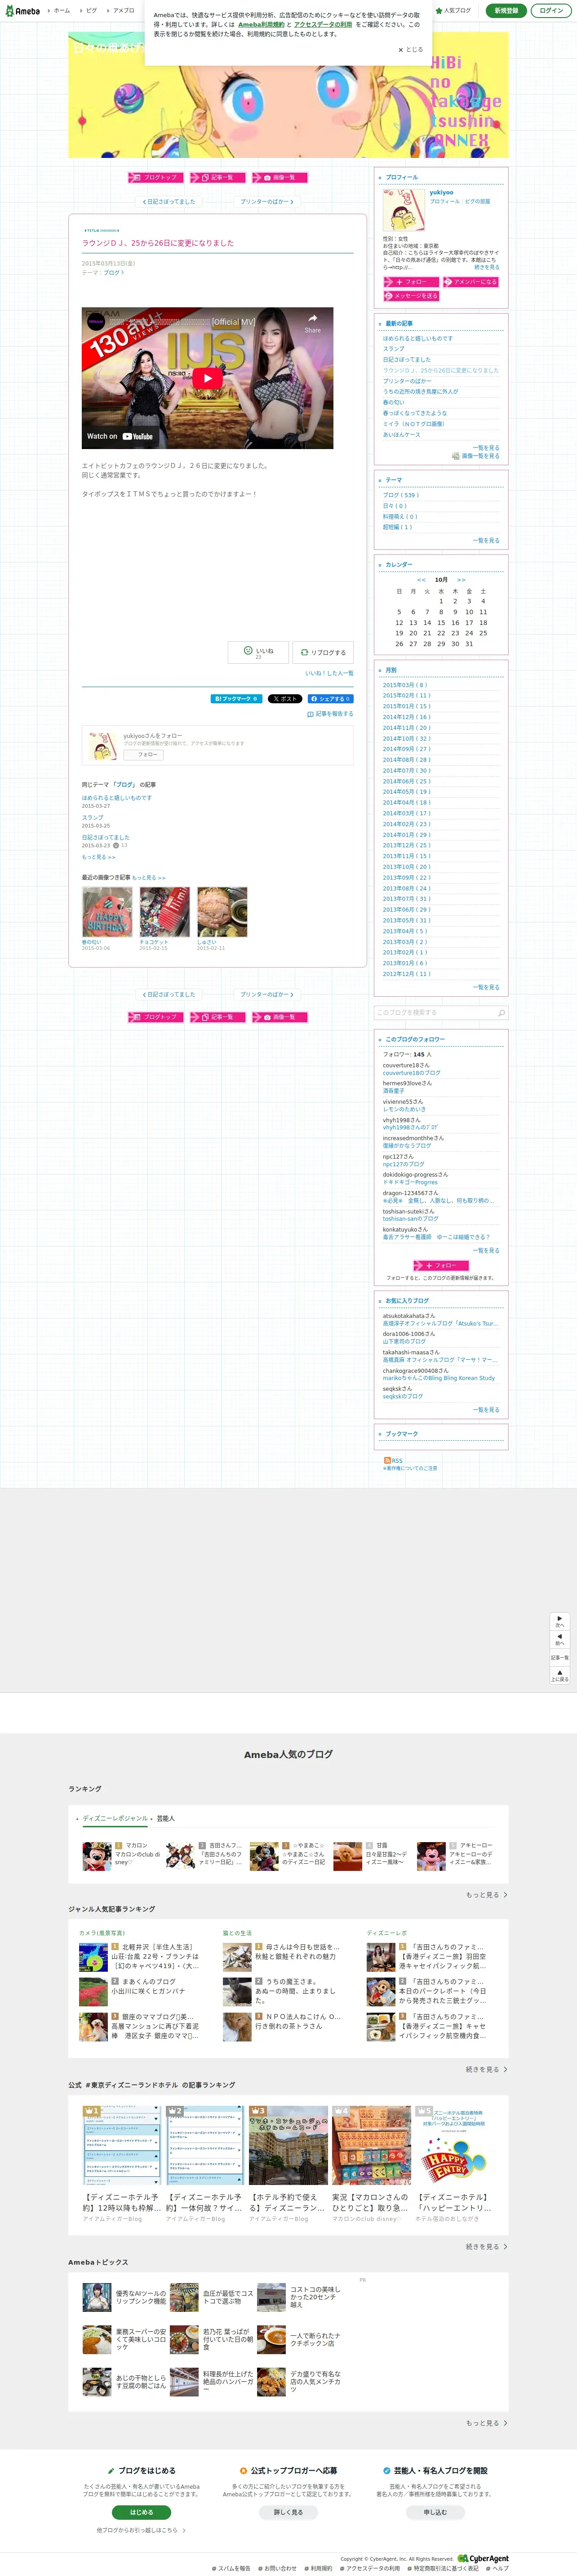This screenshot has height=2576, width=577.
Task: Click the メッセージを送る button in profile
Action: 411,296
